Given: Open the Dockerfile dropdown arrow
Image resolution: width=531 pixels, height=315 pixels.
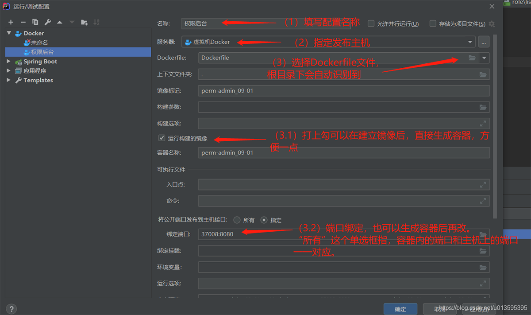Looking at the screenshot, I should click(x=484, y=58).
